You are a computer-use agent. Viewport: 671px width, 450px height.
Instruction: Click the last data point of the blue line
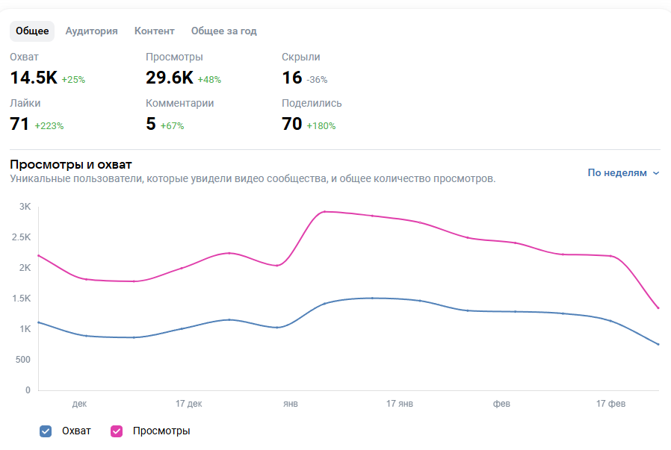click(x=658, y=344)
